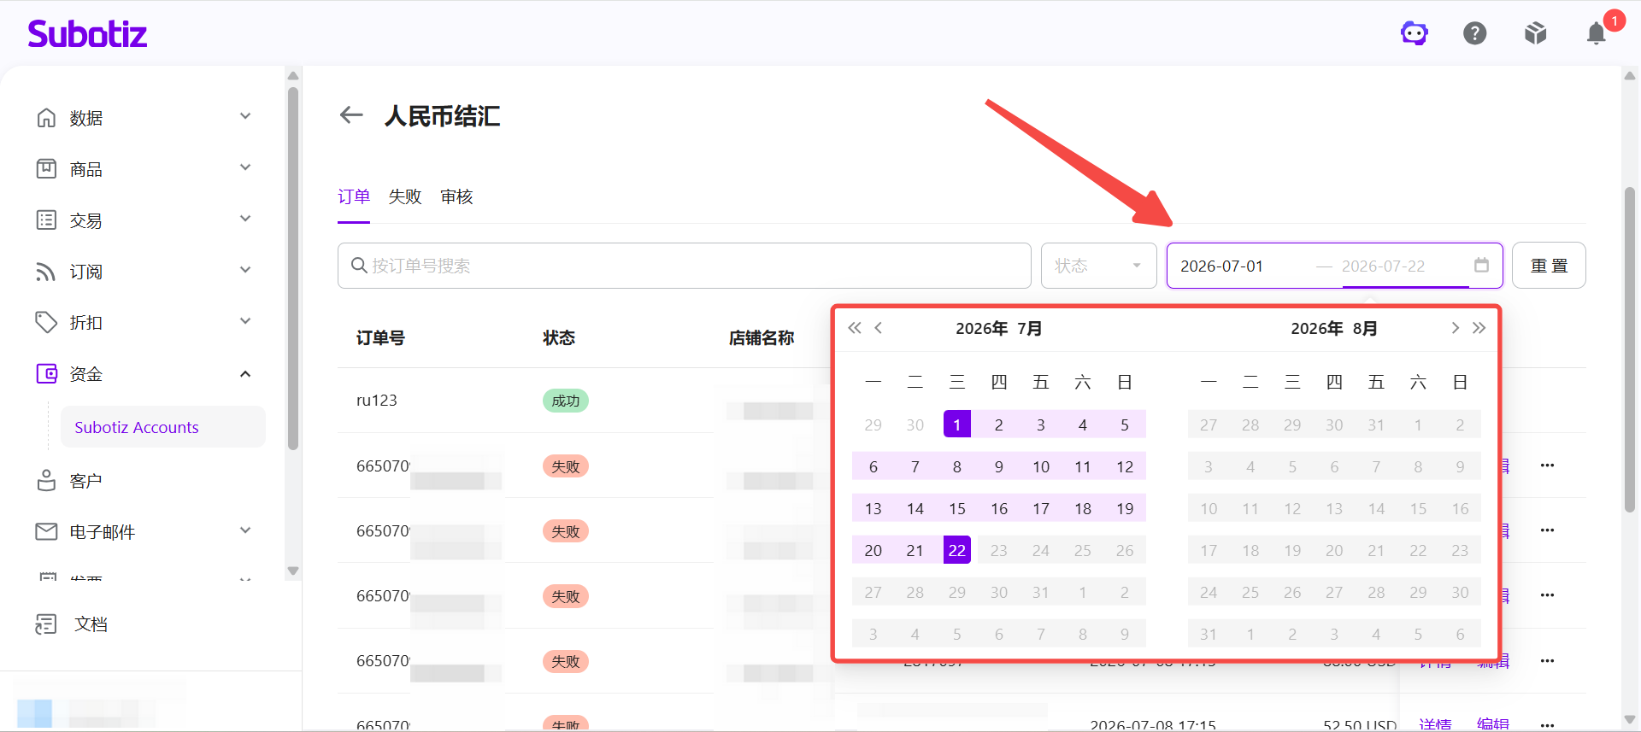
Task: Click the 2026年 year label for July
Action: [982, 328]
